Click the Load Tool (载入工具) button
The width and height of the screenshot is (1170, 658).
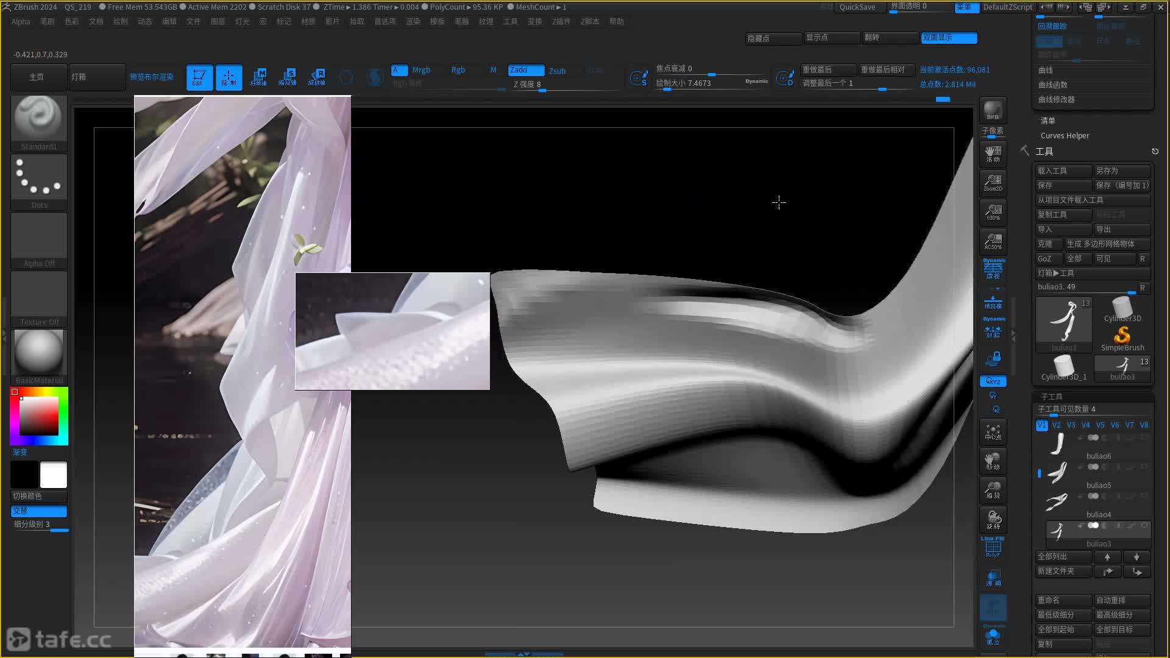[x=1063, y=171]
